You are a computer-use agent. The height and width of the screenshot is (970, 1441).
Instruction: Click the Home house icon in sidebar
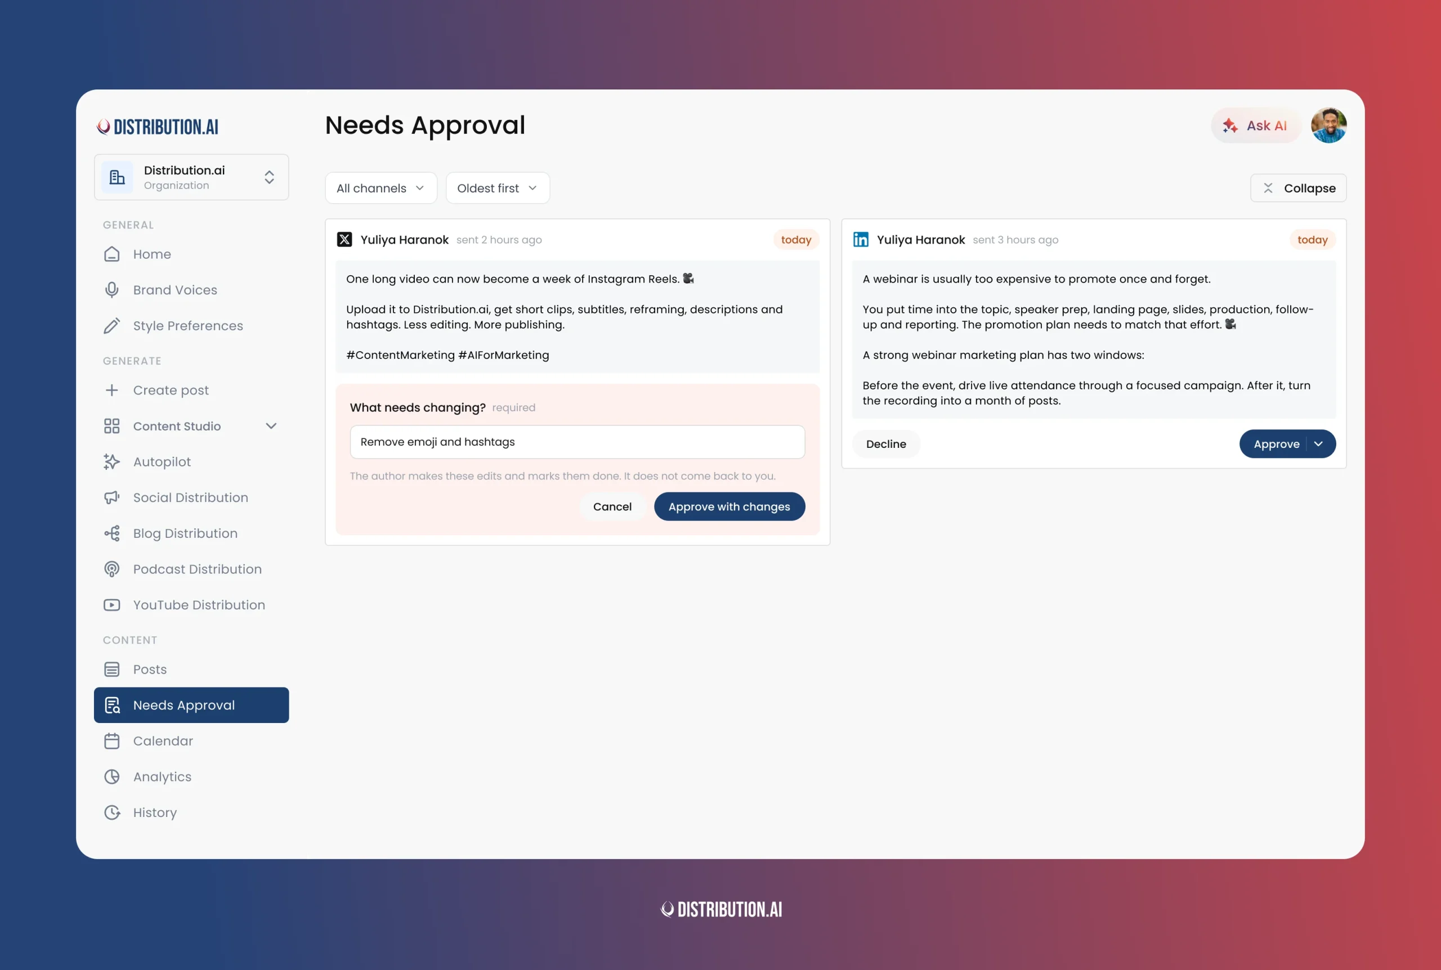click(112, 254)
